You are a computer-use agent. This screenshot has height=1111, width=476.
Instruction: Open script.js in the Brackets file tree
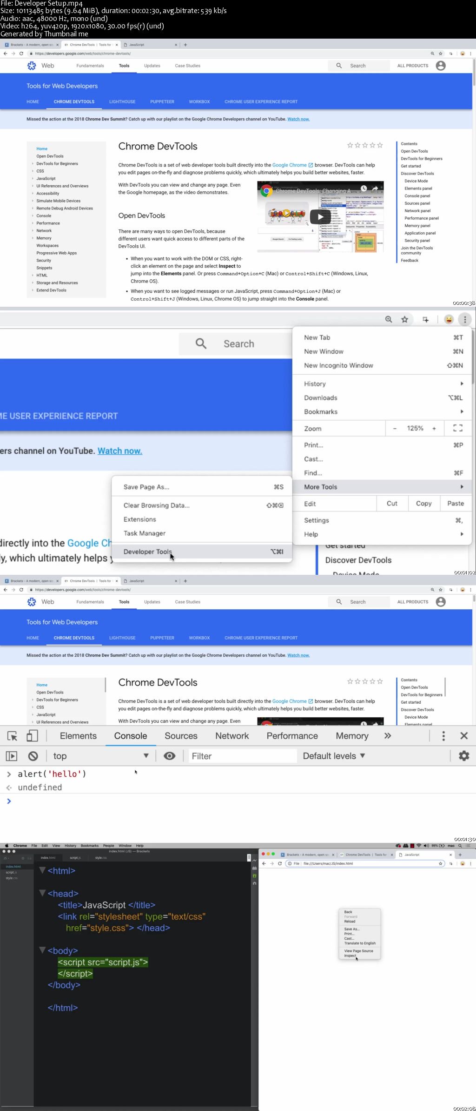(11, 873)
